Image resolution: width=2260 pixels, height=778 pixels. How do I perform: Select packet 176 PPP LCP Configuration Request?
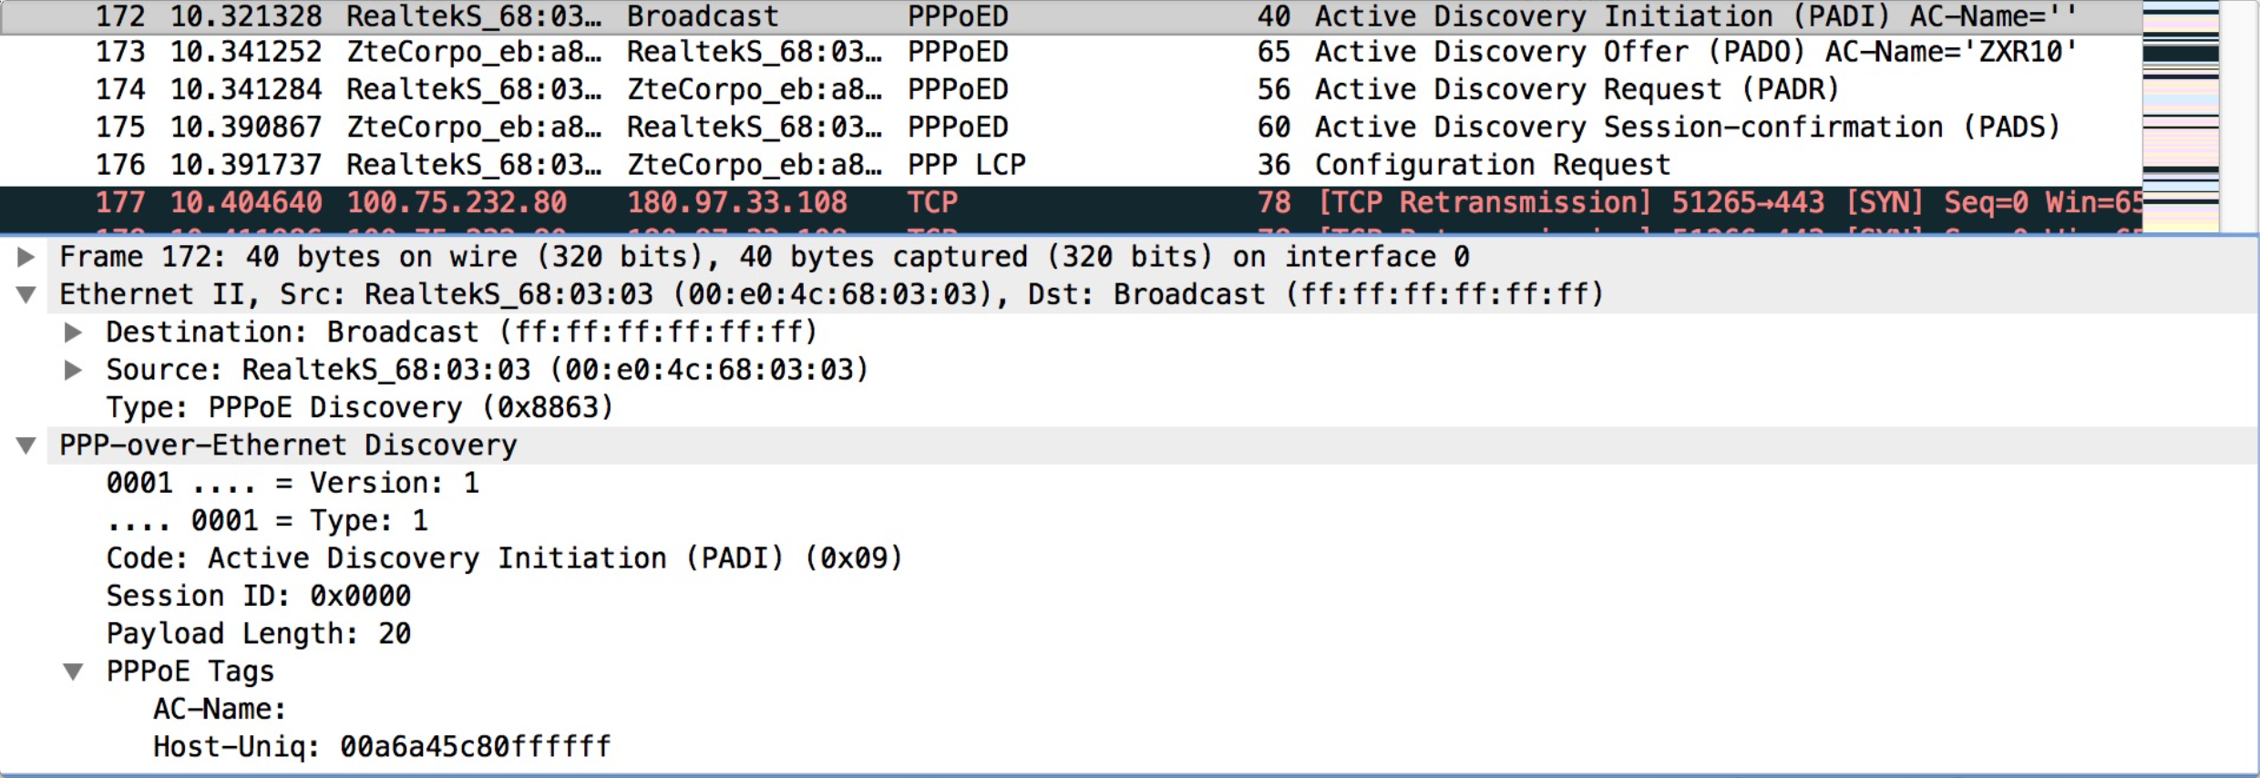(x=1071, y=165)
